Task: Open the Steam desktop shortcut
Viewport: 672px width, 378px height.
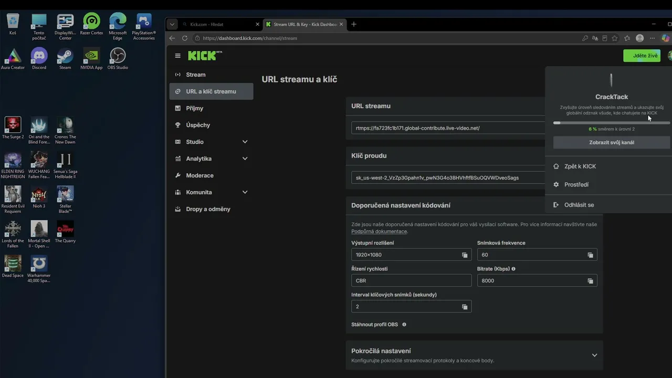Action: [x=65, y=59]
